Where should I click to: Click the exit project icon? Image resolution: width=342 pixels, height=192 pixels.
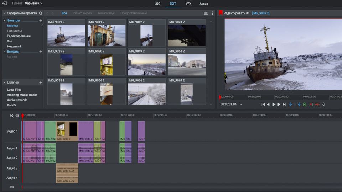(x=5, y=3)
